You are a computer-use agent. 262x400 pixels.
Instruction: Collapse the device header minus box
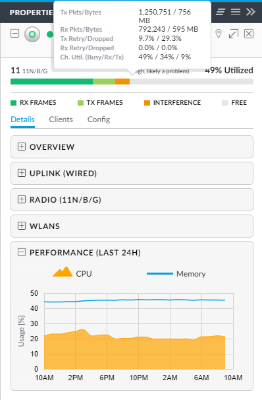pyautogui.click(x=14, y=34)
